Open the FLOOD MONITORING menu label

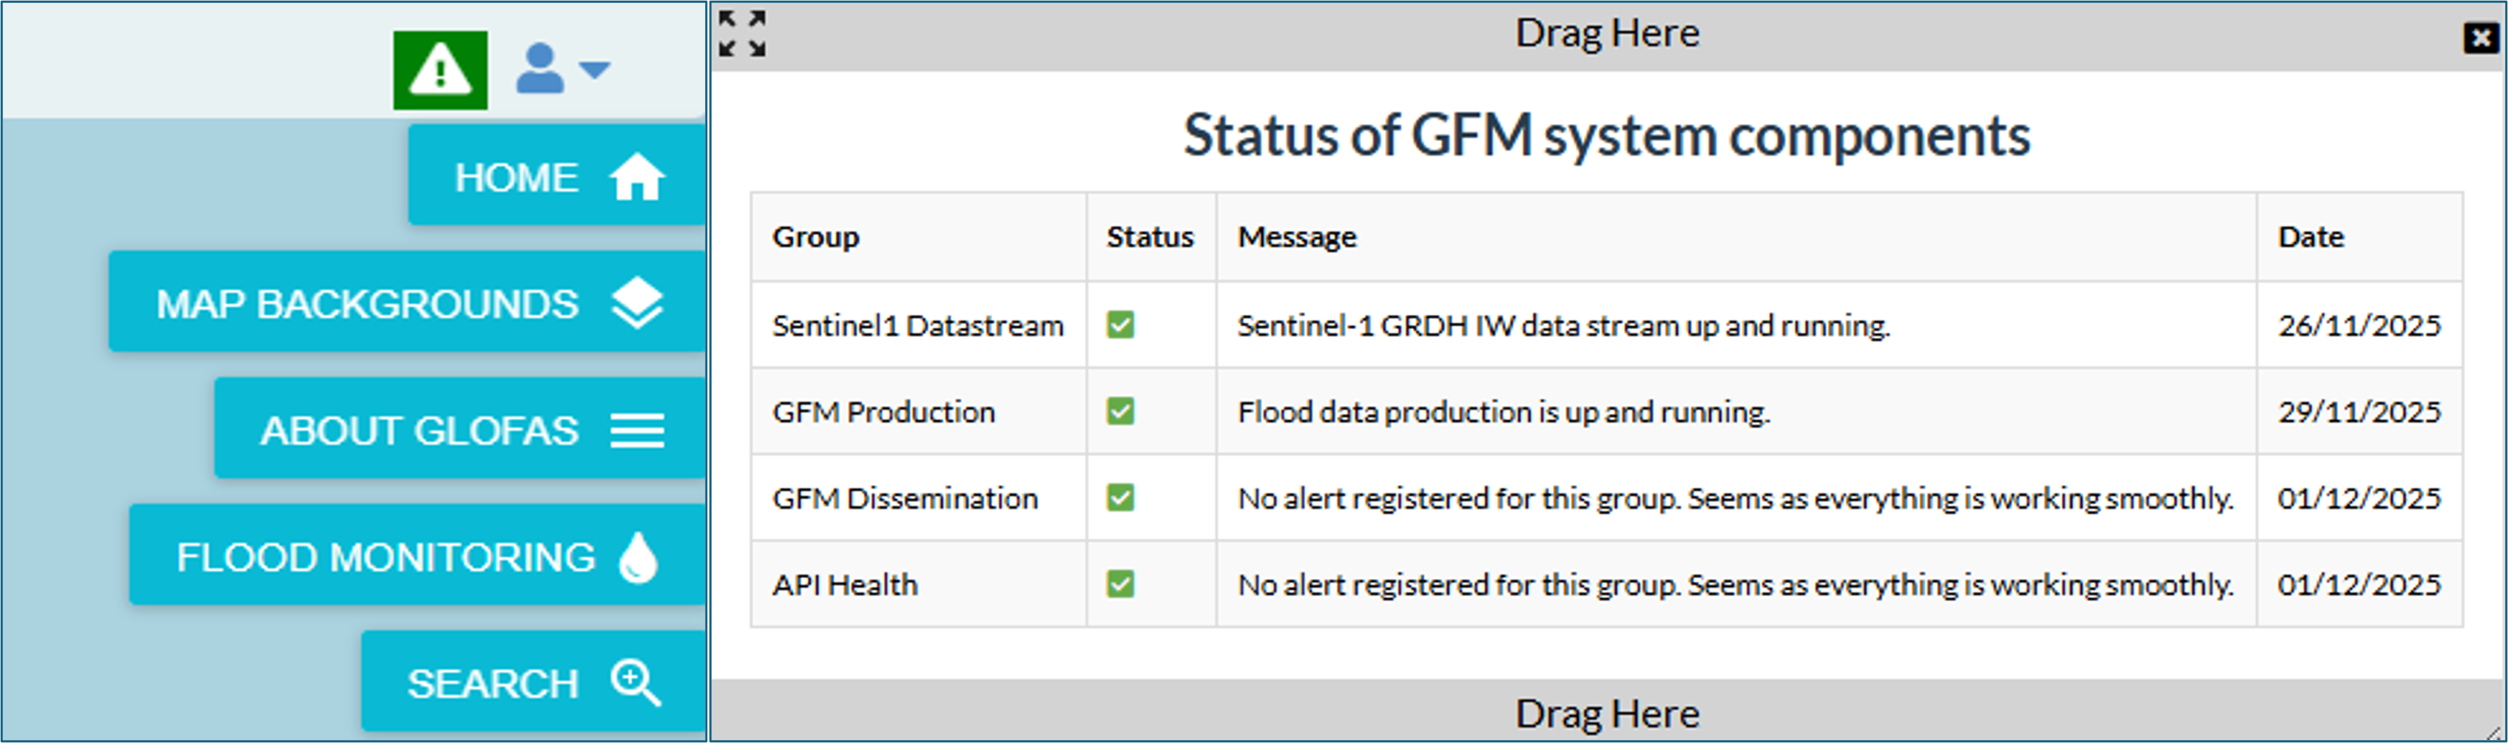(385, 557)
